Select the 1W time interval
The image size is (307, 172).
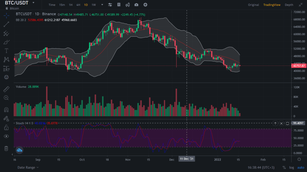[94, 5]
